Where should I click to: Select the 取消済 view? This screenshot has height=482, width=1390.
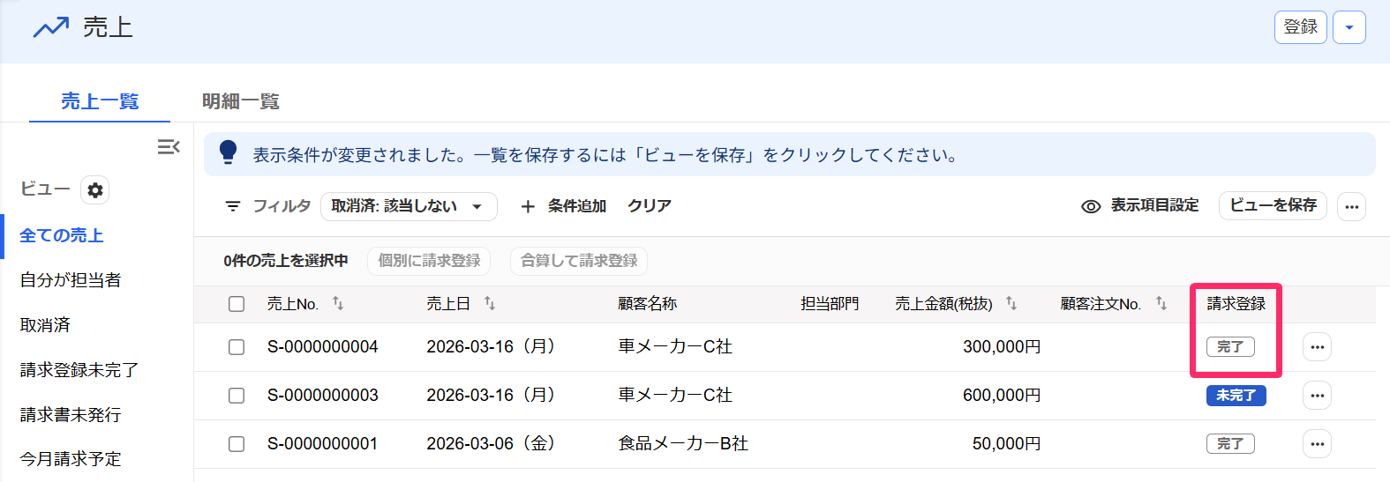point(45,325)
